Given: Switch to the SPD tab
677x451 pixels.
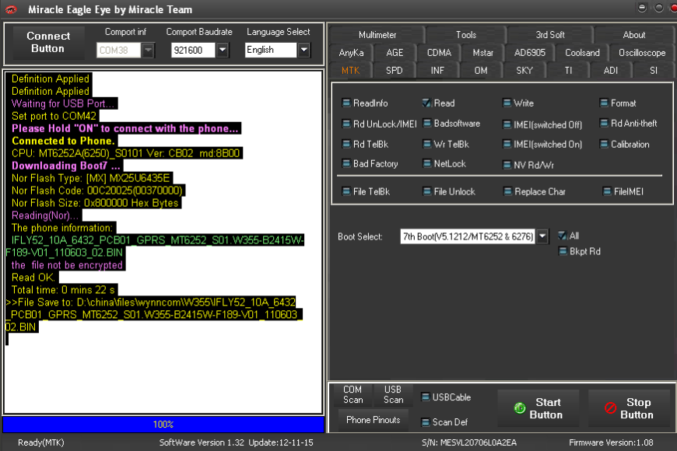Looking at the screenshot, I should [x=395, y=70].
